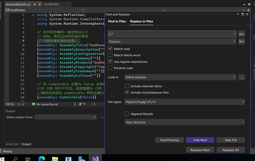
Task: Close the AssemblyInfo.cs tab
Action: coord(39,4)
